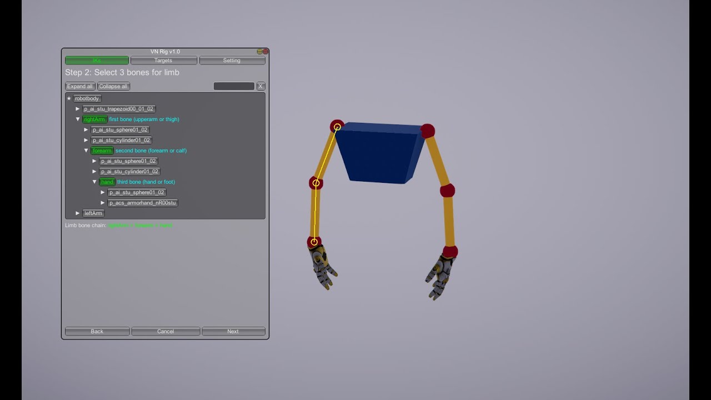711x400 pixels.
Task: Click 'first bone (upperarm or thigh)' label
Action: tap(144, 119)
